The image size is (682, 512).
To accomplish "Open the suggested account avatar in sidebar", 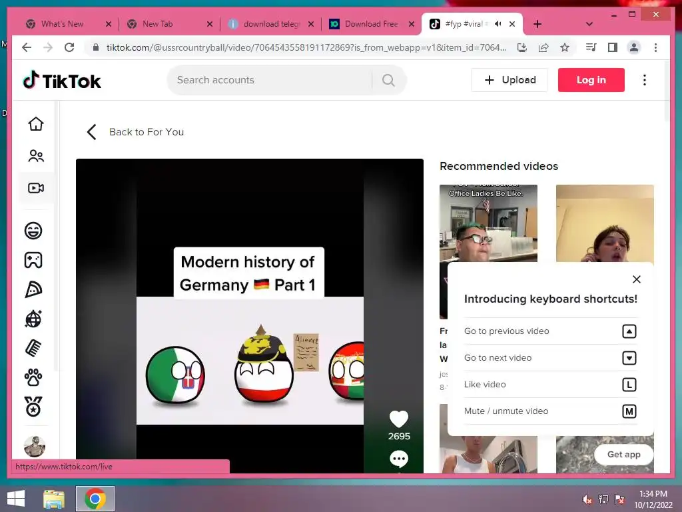I will click(x=35, y=447).
